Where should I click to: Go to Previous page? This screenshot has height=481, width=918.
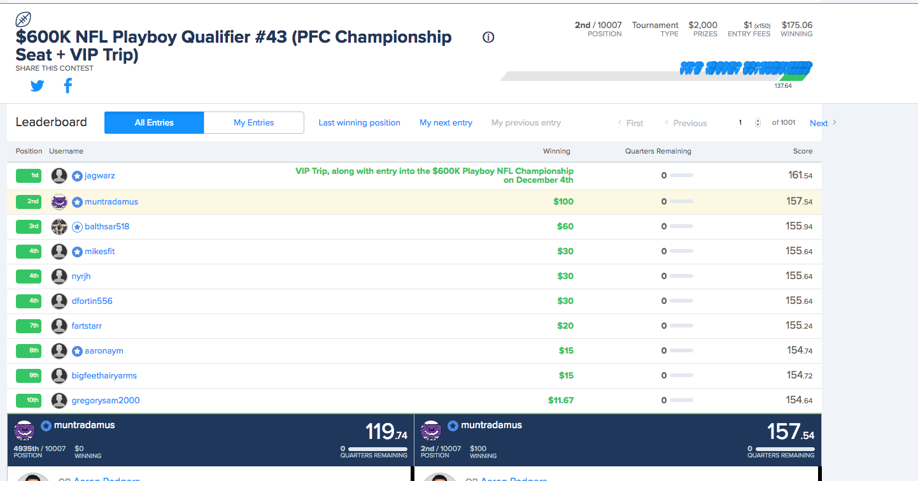686,123
